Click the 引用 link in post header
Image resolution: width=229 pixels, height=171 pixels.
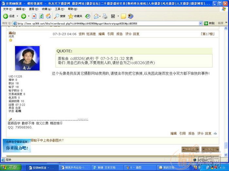[x=111, y=34]
